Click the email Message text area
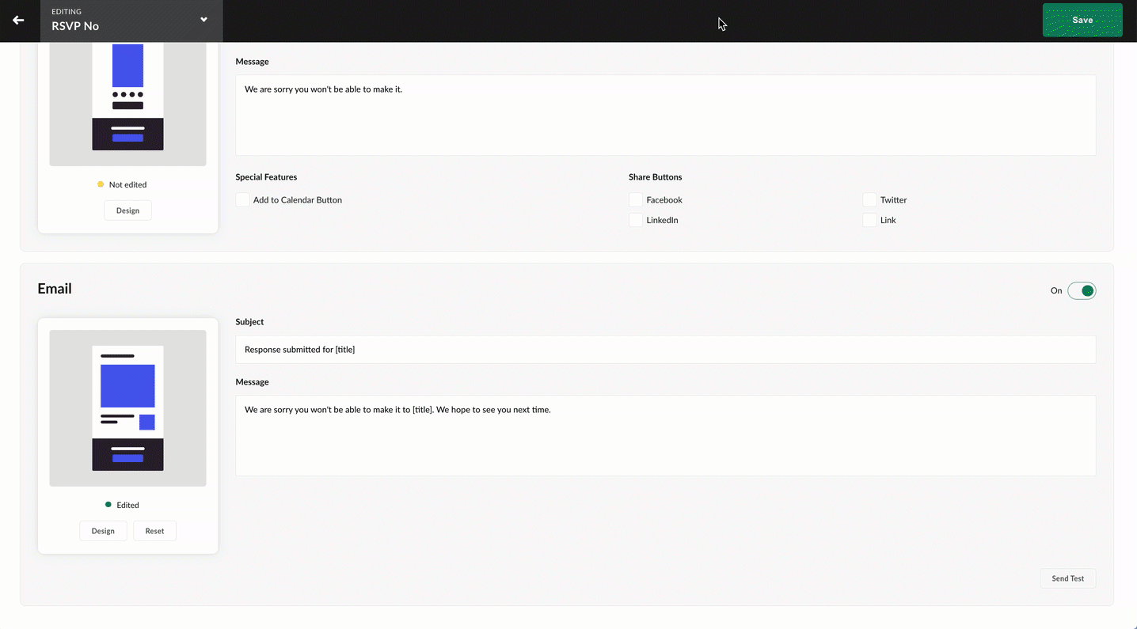Viewport: 1137px width, 629px height. click(666, 436)
